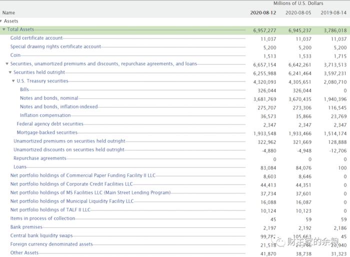Collapse the U.S. Treasury securities group
This screenshot has height=257, width=350.
13,81
